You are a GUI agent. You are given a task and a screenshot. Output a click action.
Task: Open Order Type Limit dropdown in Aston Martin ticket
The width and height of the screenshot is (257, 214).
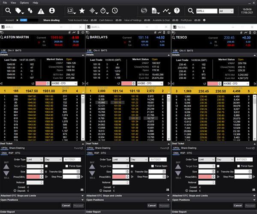click(35, 160)
